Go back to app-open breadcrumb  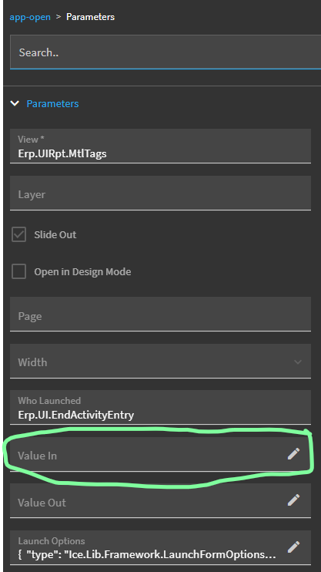pyautogui.click(x=30, y=17)
